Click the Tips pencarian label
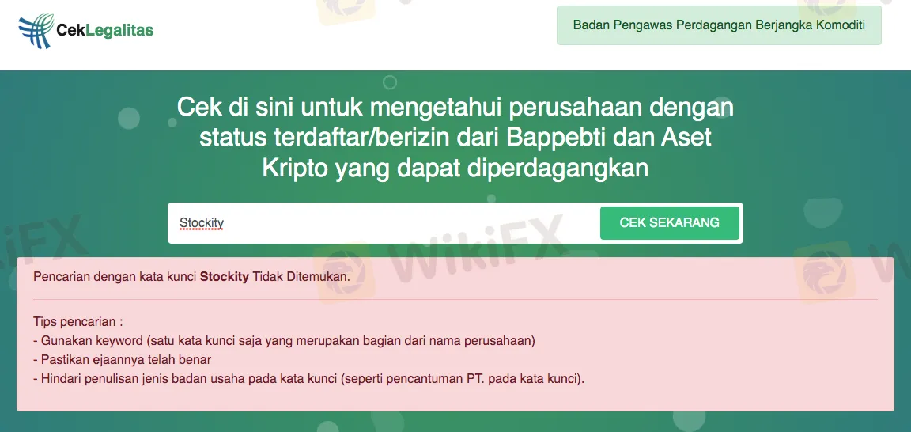 [77, 321]
